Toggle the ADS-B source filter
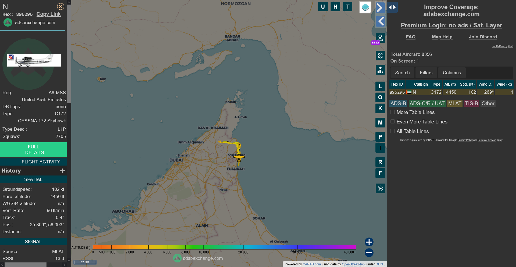 coord(398,103)
